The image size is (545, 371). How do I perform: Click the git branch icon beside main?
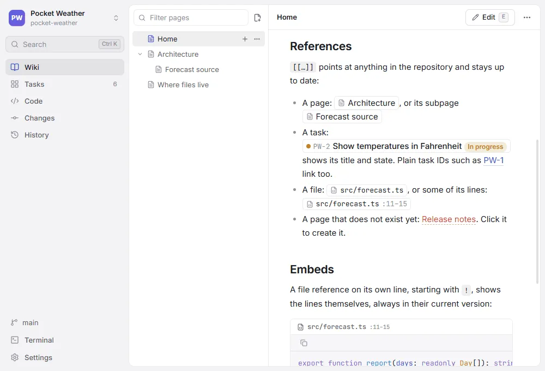14,322
